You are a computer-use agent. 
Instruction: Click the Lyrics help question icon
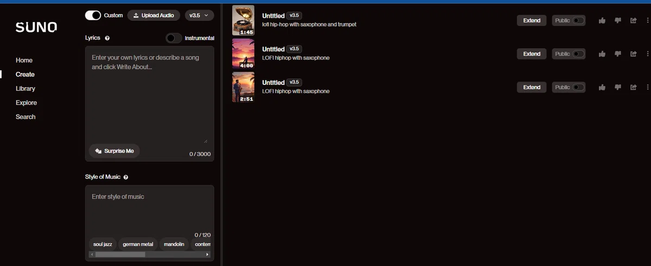107,38
